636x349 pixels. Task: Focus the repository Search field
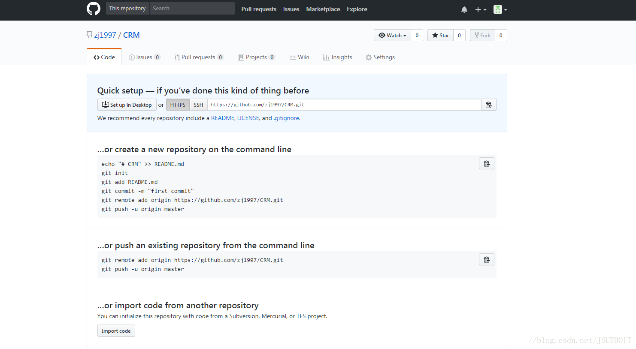pos(192,8)
